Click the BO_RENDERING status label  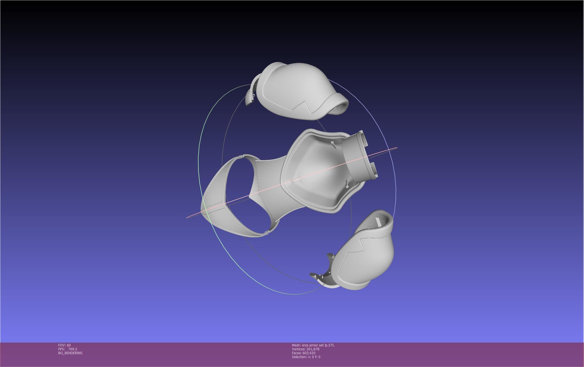pyautogui.click(x=70, y=353)
